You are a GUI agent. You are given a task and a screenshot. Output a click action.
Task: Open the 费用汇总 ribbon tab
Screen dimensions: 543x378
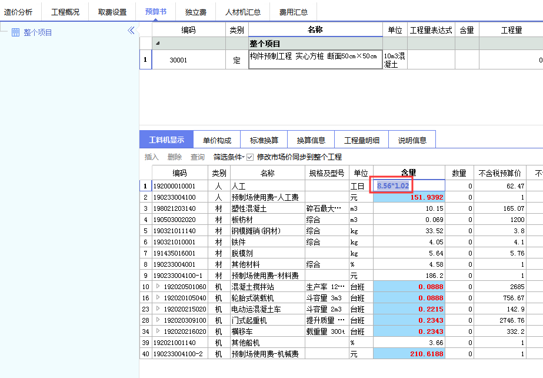(292, 11)
